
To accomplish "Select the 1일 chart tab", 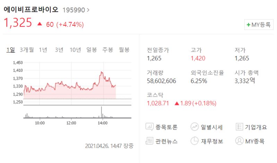I will click(10, 50).
